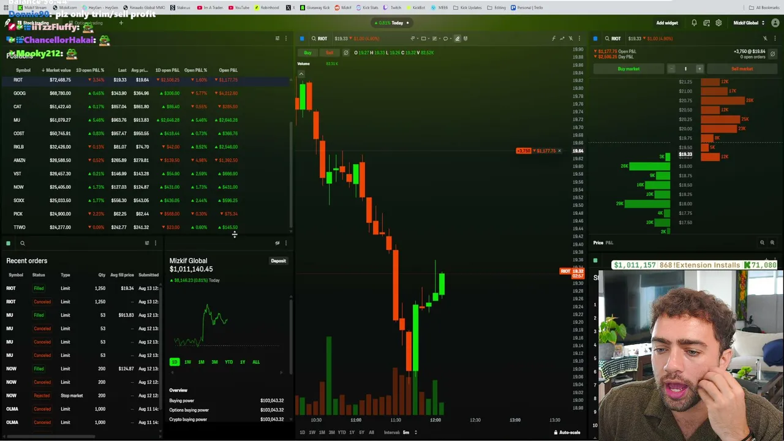Image resolution: width=784 pixels, height=441 pixels.
Task: Select ALL range on account graph
Action: coord(256,362)
